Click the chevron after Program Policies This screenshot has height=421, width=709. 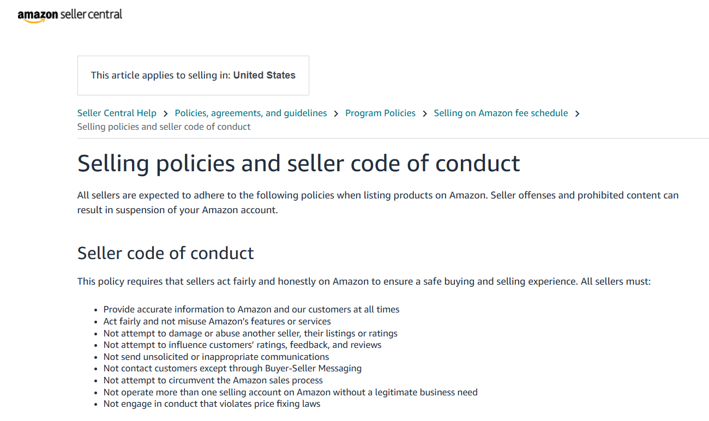pos(424,113)
